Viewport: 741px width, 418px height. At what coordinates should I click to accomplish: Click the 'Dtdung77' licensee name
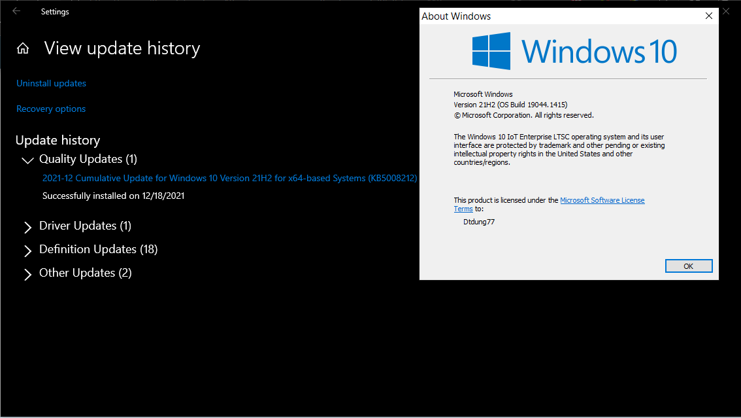coord(479,222)
